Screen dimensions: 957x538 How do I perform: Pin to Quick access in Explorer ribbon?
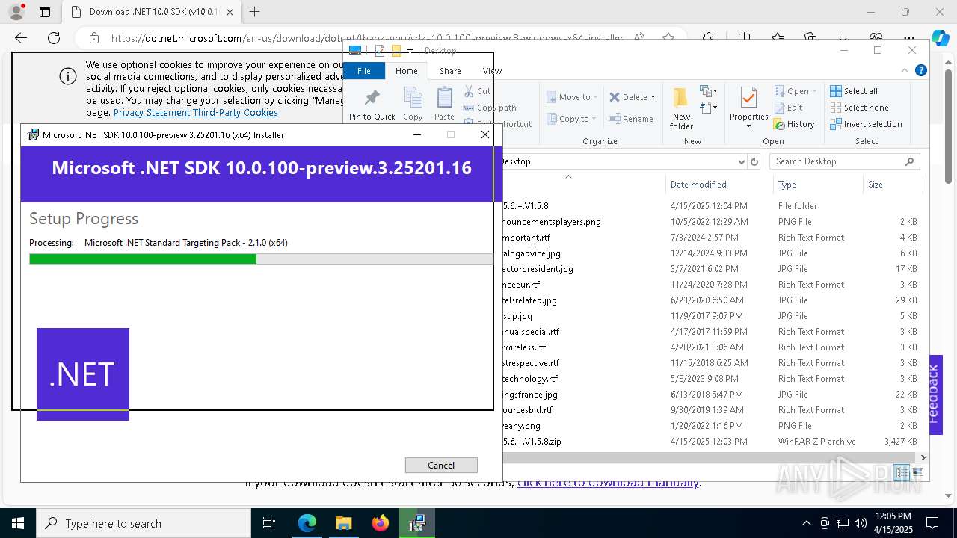coord(372,105)
